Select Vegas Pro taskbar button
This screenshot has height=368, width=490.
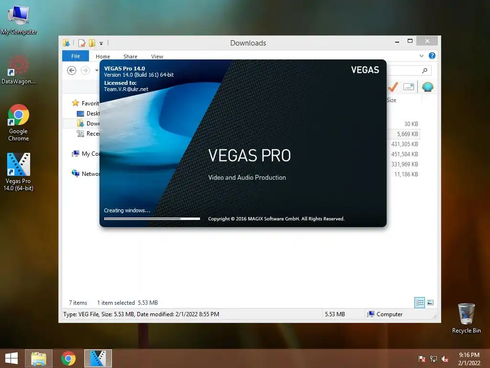[98, 358]
